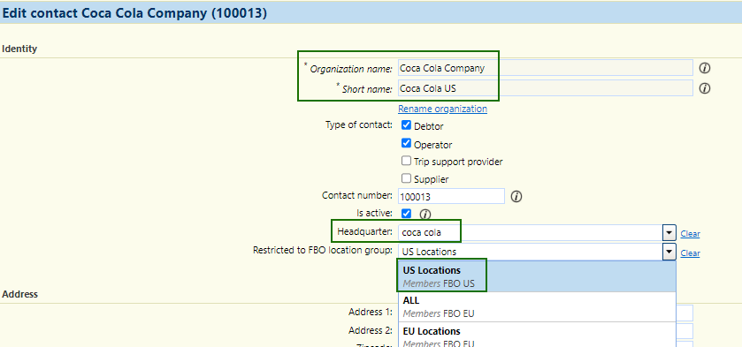Click info icon beside Short name field
Viewport: 742px width, 347px height.
(705, 88)
